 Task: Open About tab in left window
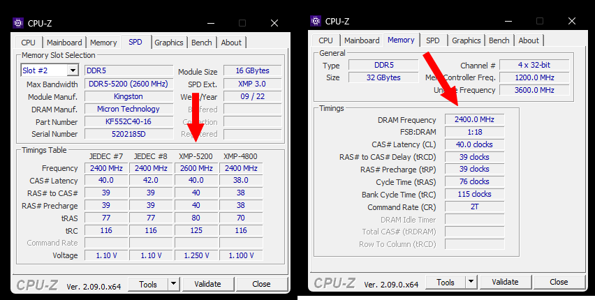231,43
